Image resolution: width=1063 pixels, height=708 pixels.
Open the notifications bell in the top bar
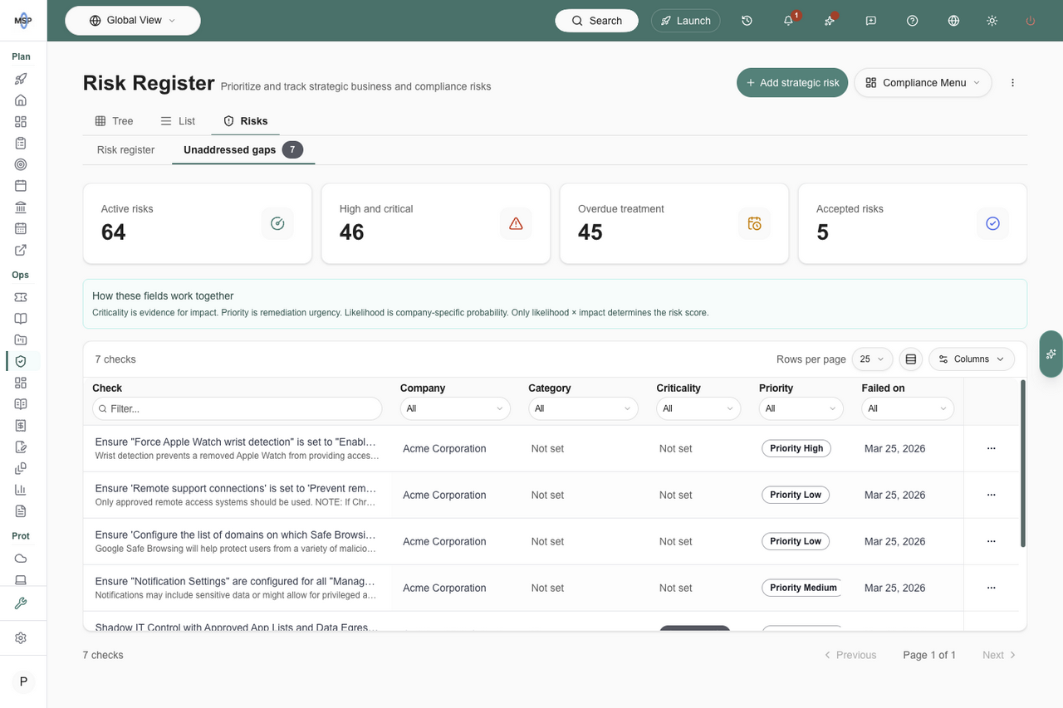tap(788, 21)
